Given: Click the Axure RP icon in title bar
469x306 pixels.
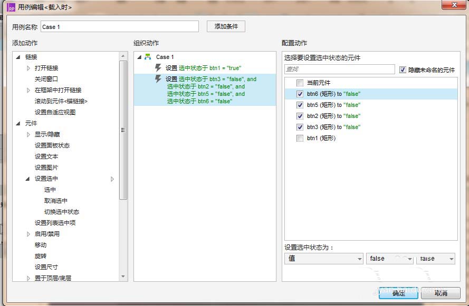Looking at the screenshot, I should 11,7.
